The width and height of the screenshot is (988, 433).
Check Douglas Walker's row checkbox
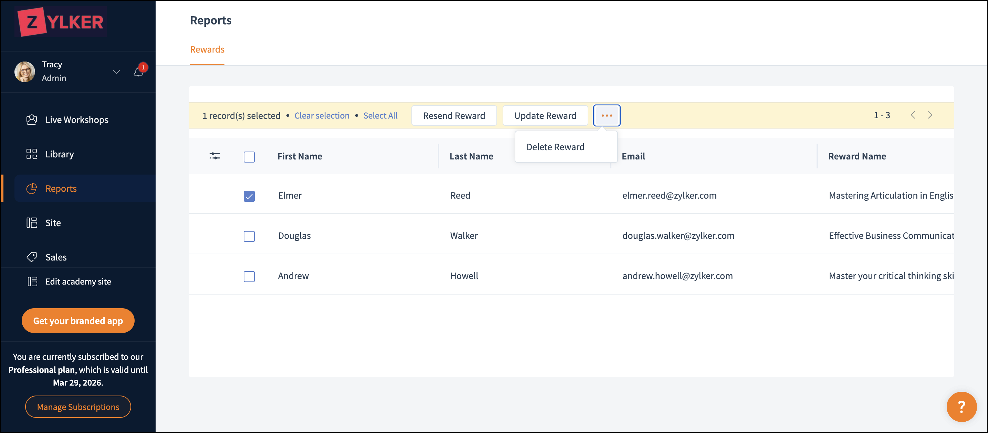[249, 236]
